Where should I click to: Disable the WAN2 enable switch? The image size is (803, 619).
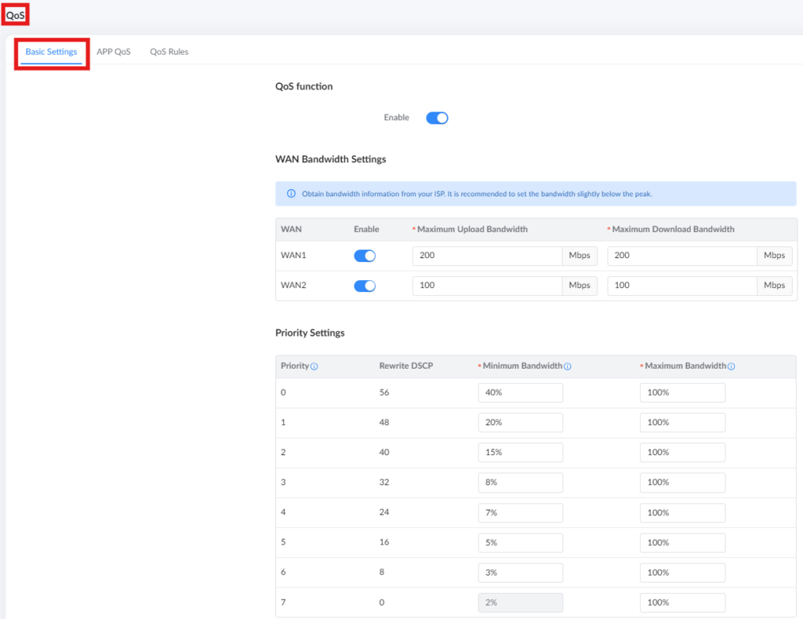[365, 286]
